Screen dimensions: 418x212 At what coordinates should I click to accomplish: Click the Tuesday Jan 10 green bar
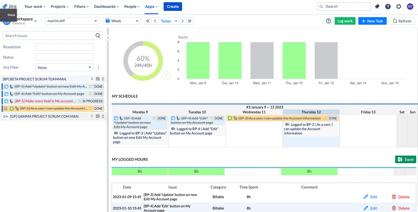point(230,60)
